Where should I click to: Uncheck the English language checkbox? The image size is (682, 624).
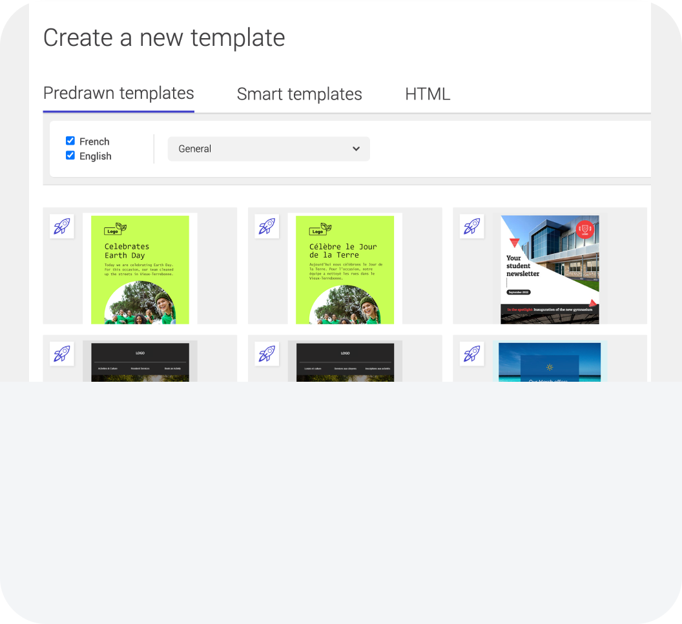coord(70,155)
